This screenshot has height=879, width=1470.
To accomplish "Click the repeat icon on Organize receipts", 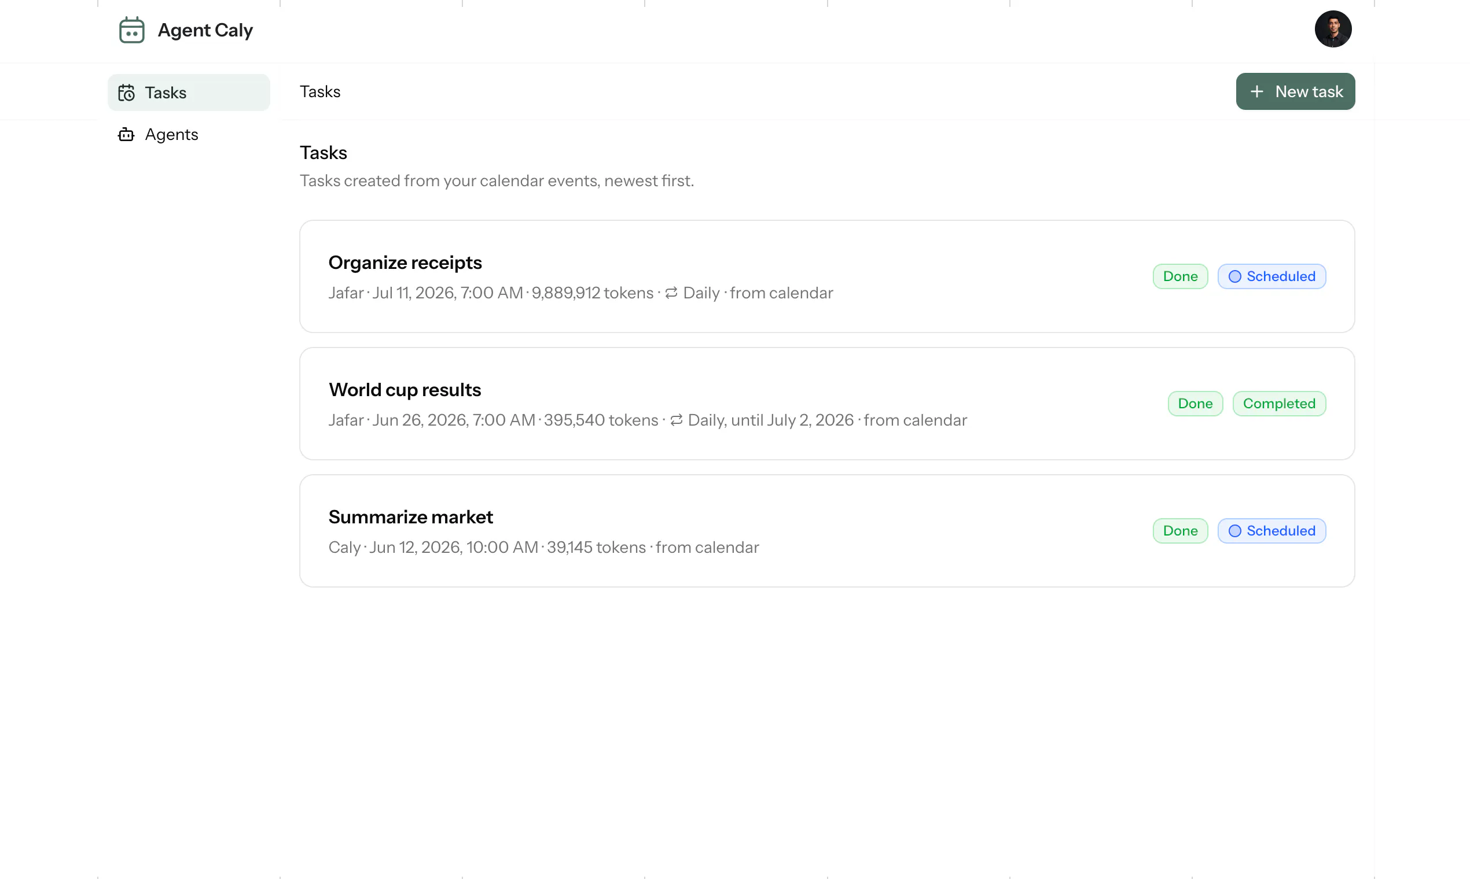I will (x=671, y=293).
